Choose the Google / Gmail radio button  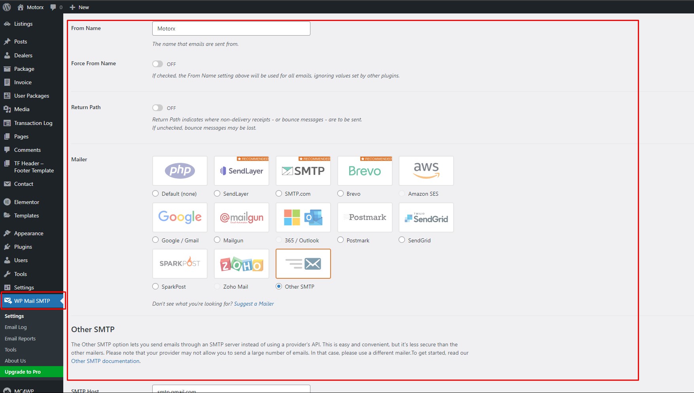click(155, 240)
